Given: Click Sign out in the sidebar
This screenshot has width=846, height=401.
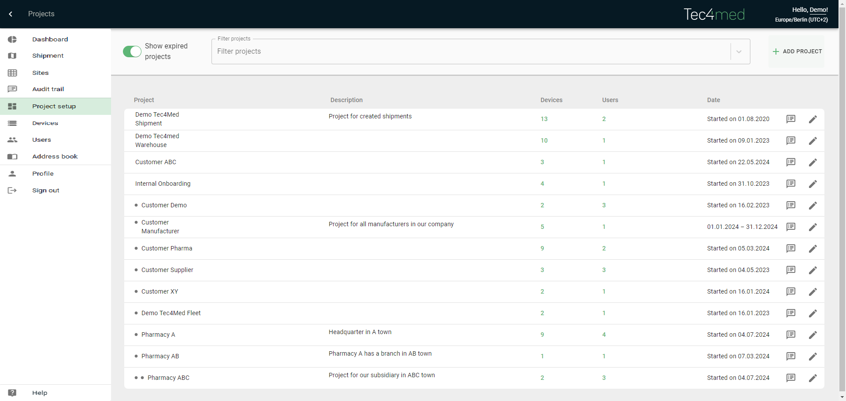Looking at the screenshot, I should [x=45, y=190].
